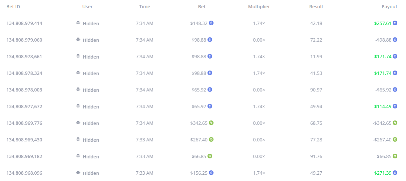Click the incognito icon in the 134,808,968,096 row
This screenshot has height=181, width=406.
[78, 173]
